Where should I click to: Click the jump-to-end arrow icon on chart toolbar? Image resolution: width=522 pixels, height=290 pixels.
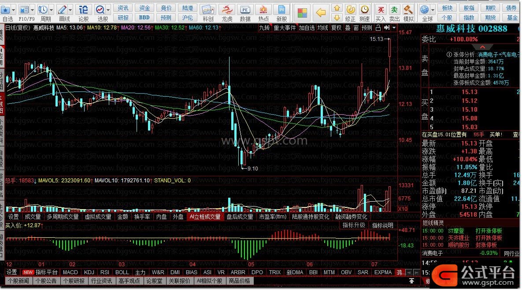pyautogui.click(x=386, y=28)
